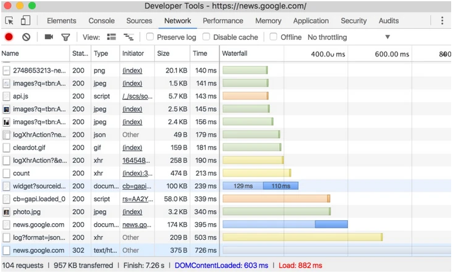
Task: Click thumbnail icon of photo.jpg row
Action: pos(6,212)
